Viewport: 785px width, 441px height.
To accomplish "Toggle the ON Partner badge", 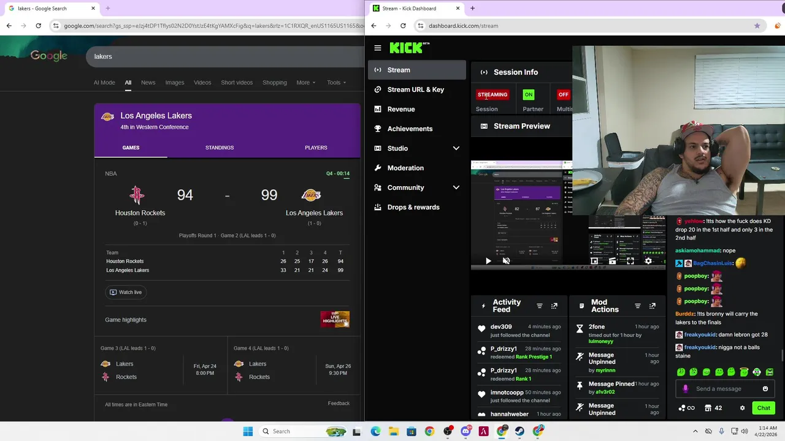I will pyautogui.click(x=528, y=94).
